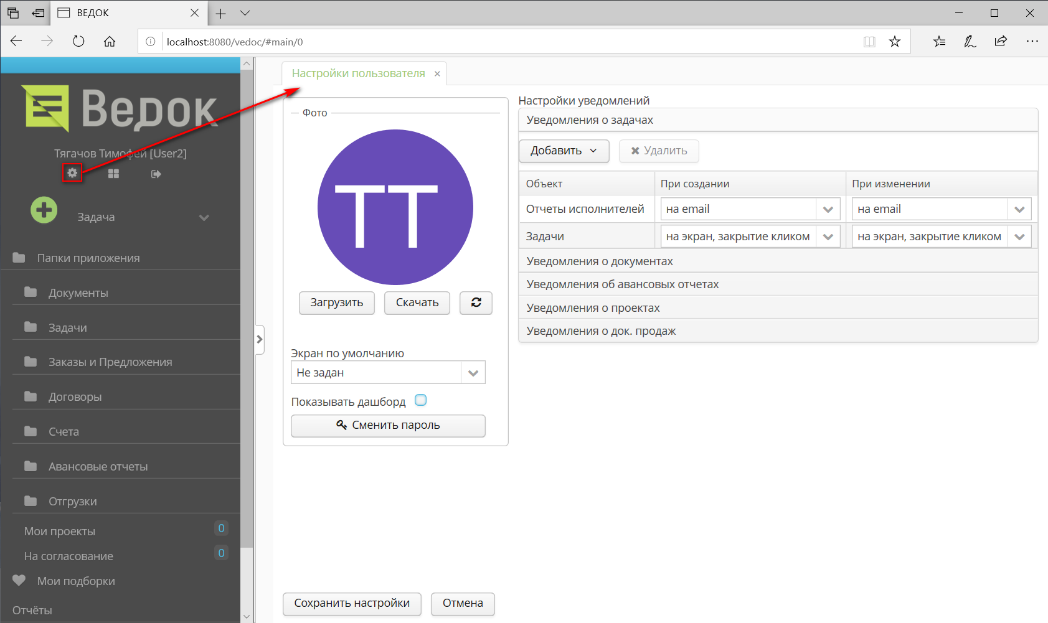Click the heart icon for Мои подборки
Image resolution: width=1048 pixels, height=623 pixels.
click(x=19, y=581)
